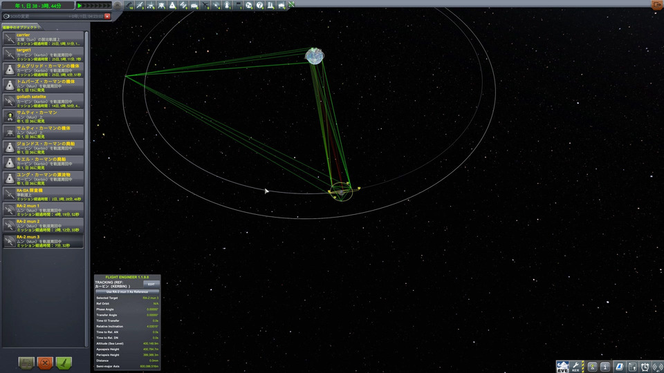Toggle the lander vessel filter icon
This screenshot has height=373, width=664.
tap(161, 5)
